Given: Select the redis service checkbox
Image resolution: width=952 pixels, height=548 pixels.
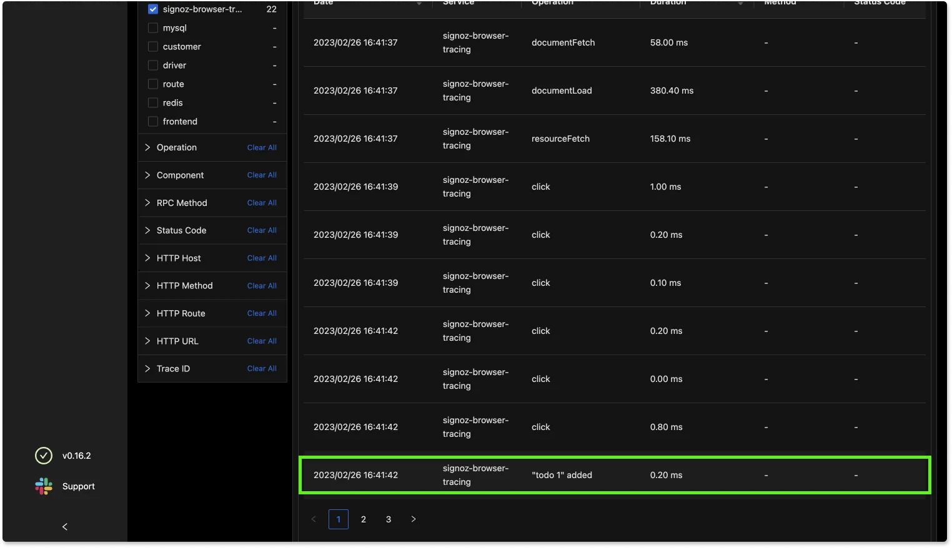Looking at the screenshot, I should tap(153, 103).
